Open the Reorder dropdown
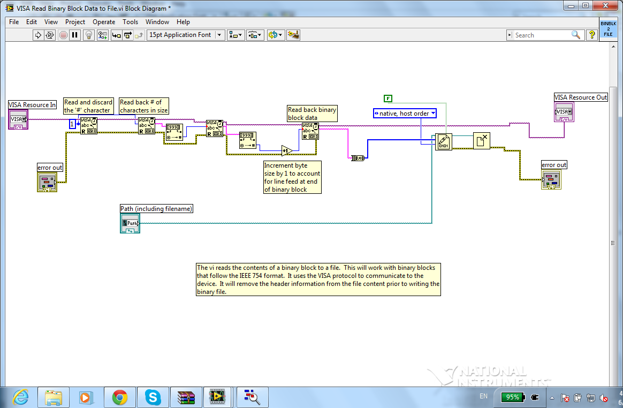The height and width of the screenshot is (408, 623). (x=275, y=35)
